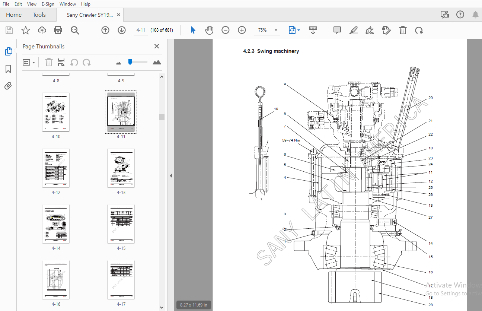Open the E-Sign menu
Image resolution: width=482 pixels, height=311 pixels.
[48, 4]
